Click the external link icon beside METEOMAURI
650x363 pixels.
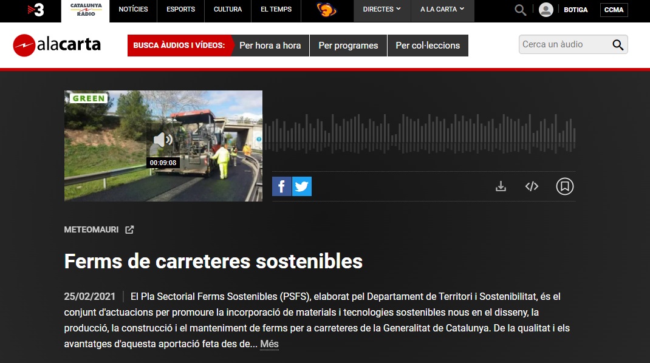click(129, 229)
